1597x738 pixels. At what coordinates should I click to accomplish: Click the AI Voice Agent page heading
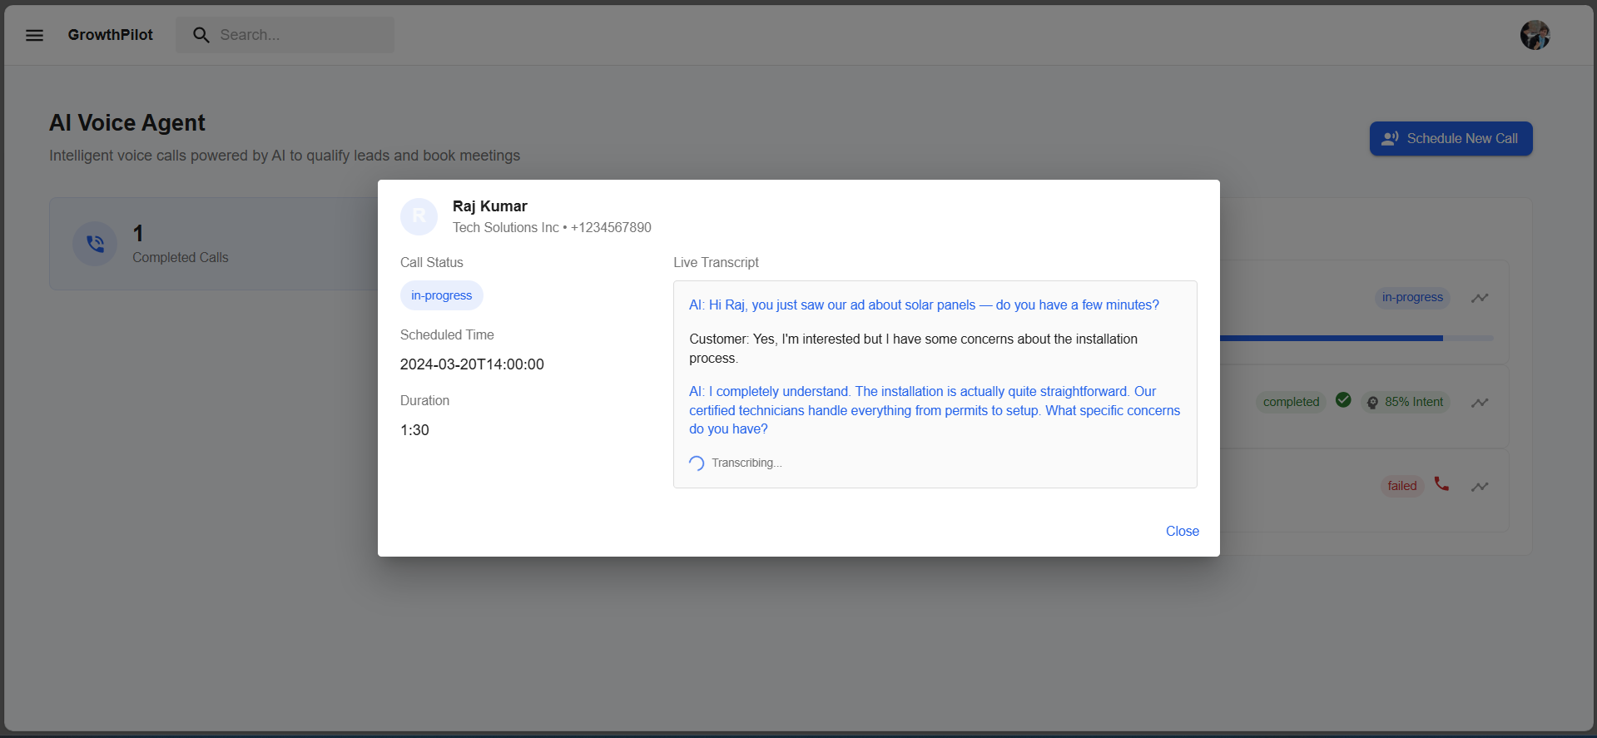[127, 123]
